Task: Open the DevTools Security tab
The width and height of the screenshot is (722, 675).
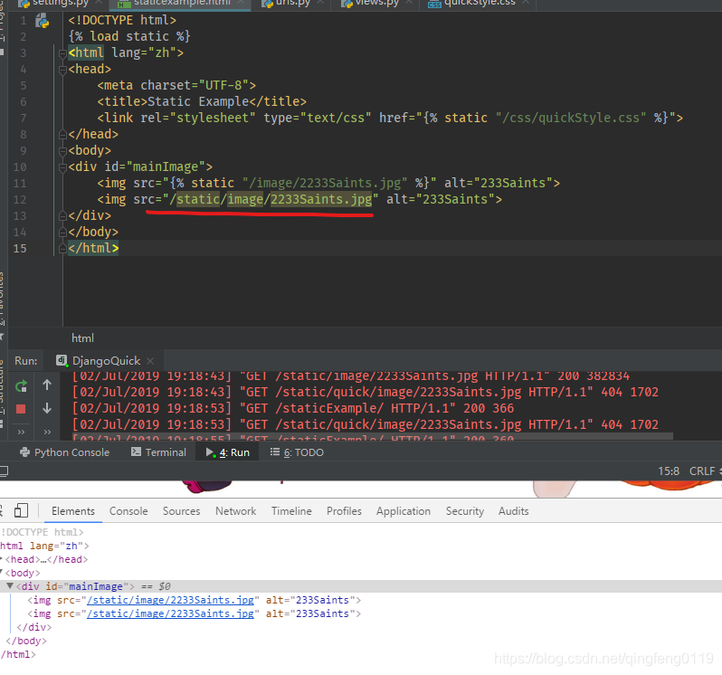Action: point(465,511)
